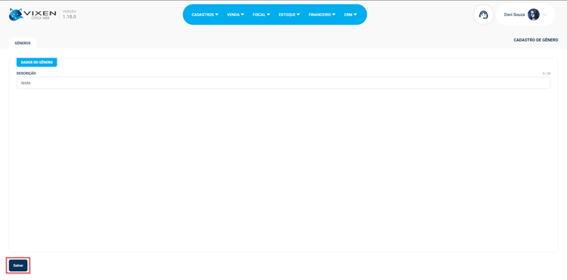The image size is (567, 280).
Task: Click the Vixen fox logo icon
Action: [x=16, y=14]
